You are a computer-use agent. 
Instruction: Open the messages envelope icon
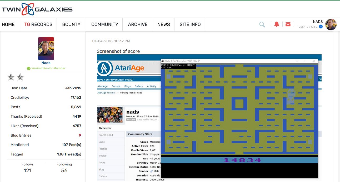(x=288, y=24)
